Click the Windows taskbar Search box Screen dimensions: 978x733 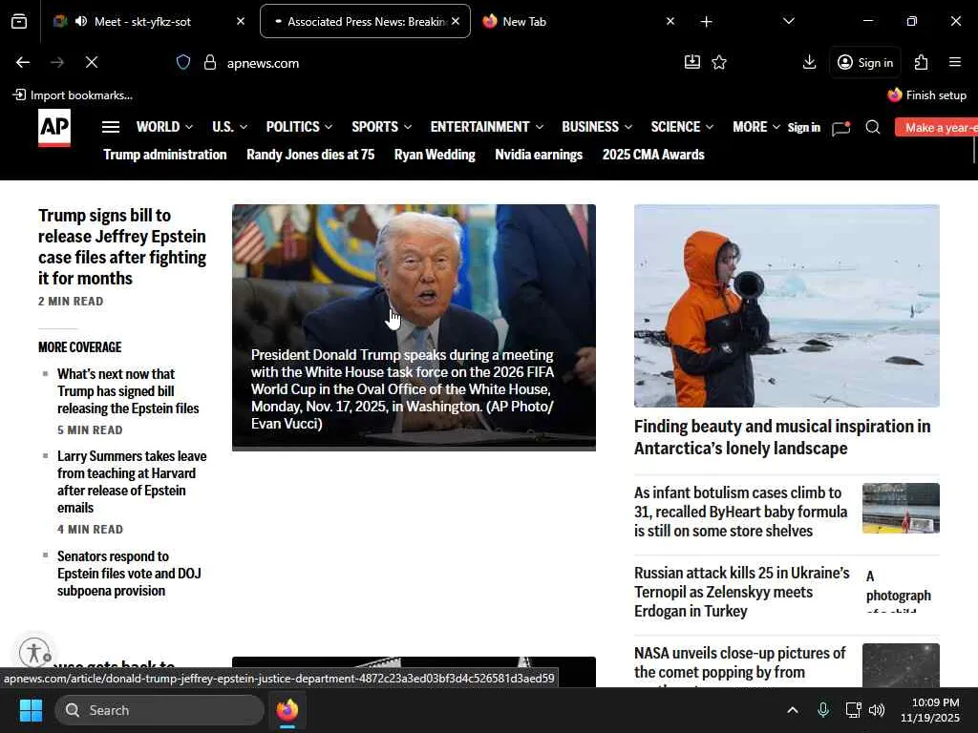[159, 710]
